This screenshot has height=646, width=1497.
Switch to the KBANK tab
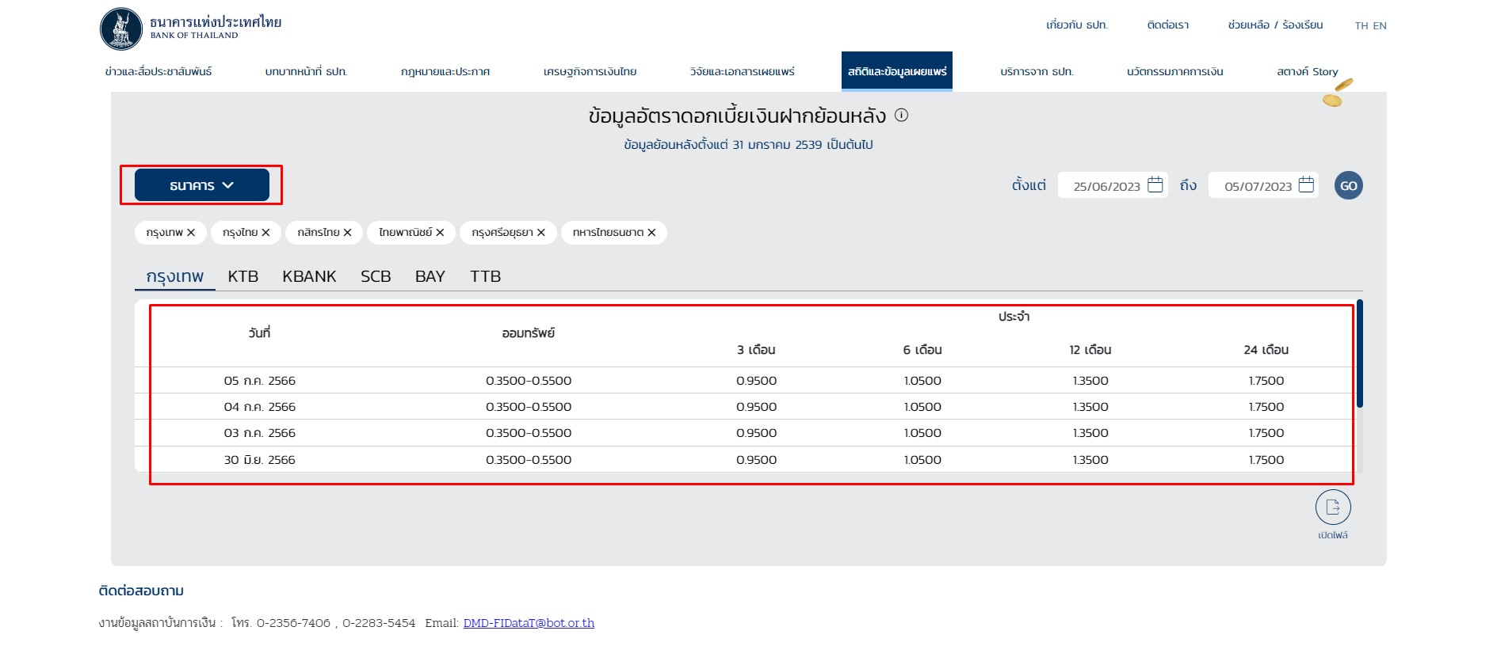(x=309, y=276)
